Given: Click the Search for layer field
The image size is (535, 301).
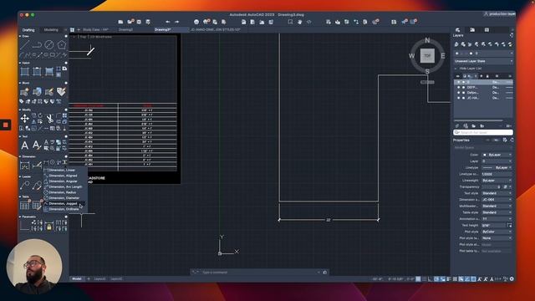Looking at the screenshot, I should pyautogui.click(x=483, y=132).
